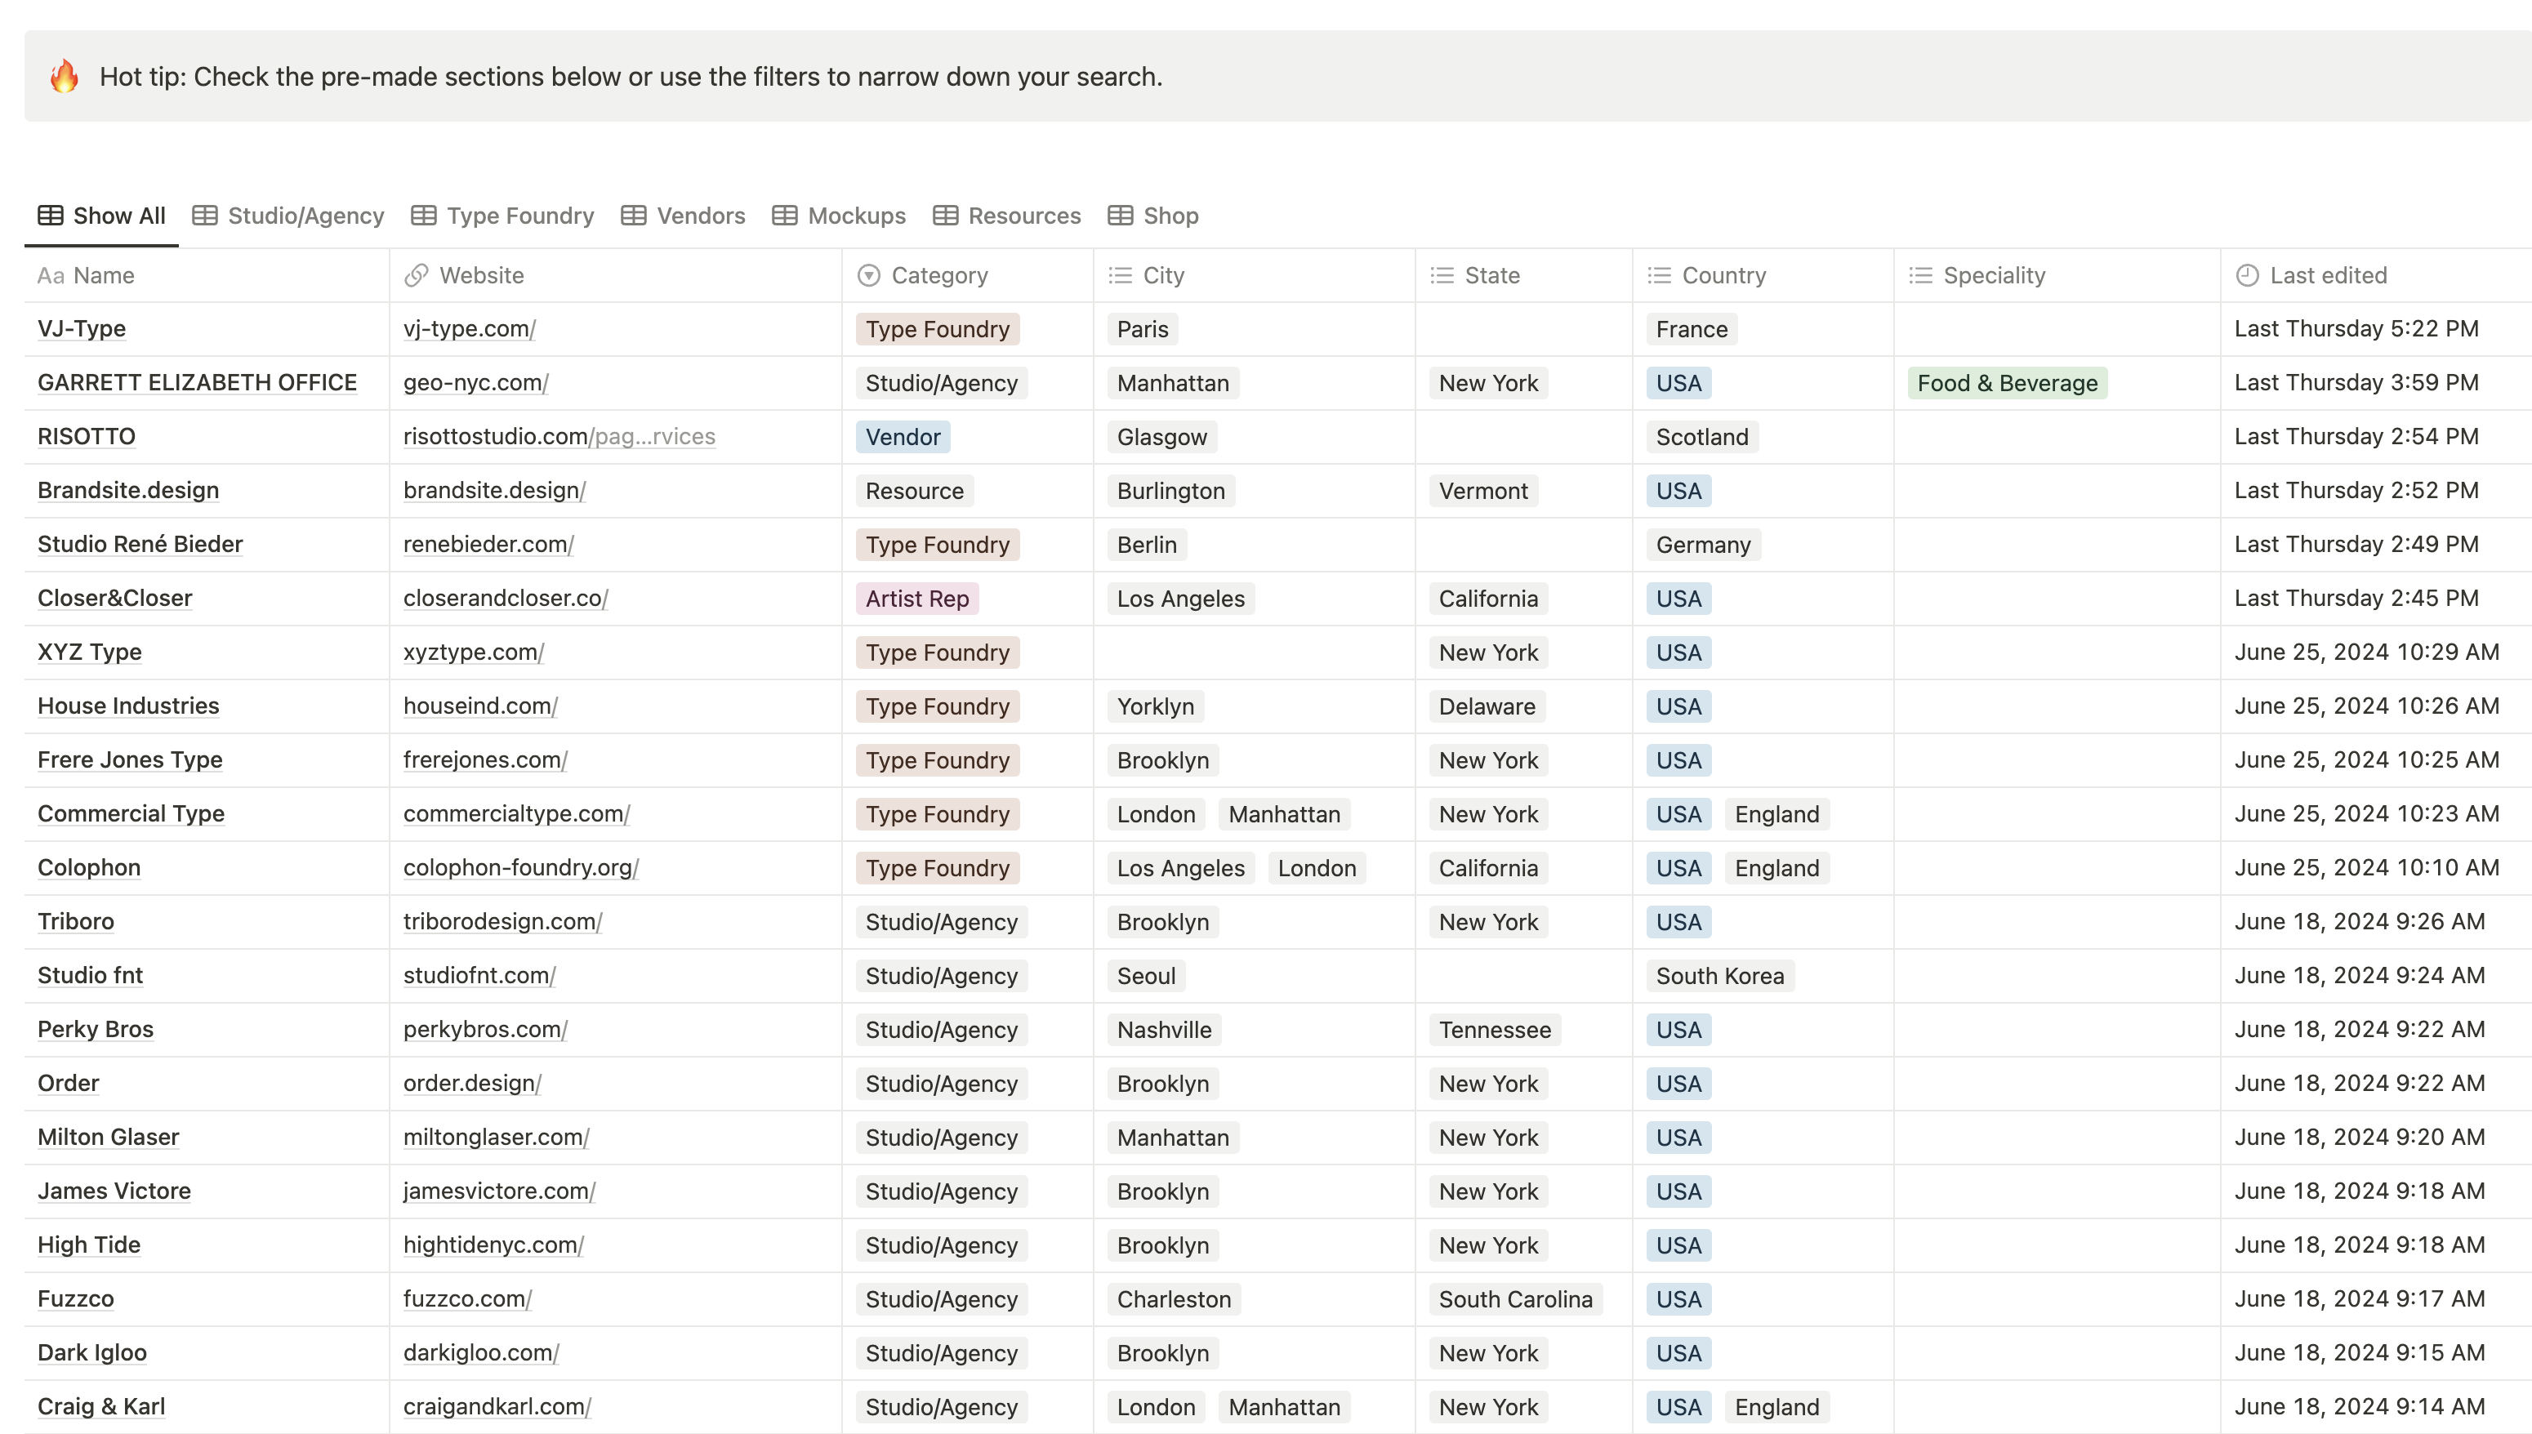2532x1434 pixels.
Task: Click the Resource tag in Brandsite.design row
Action: tap(915, 491)
